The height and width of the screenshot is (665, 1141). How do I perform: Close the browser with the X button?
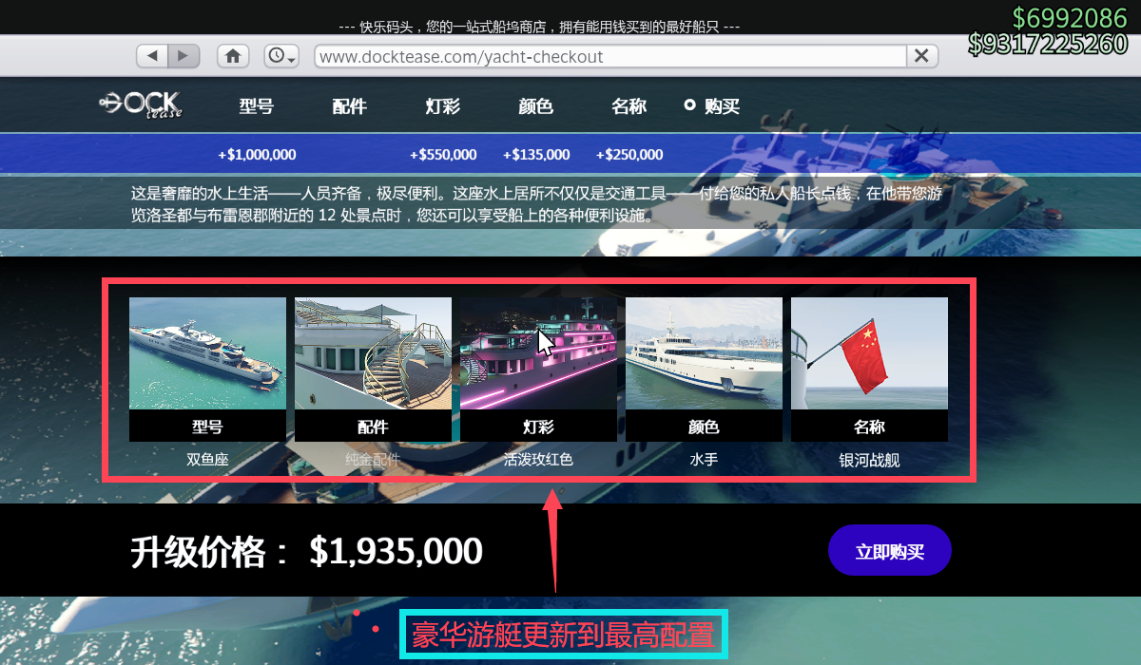920,56
